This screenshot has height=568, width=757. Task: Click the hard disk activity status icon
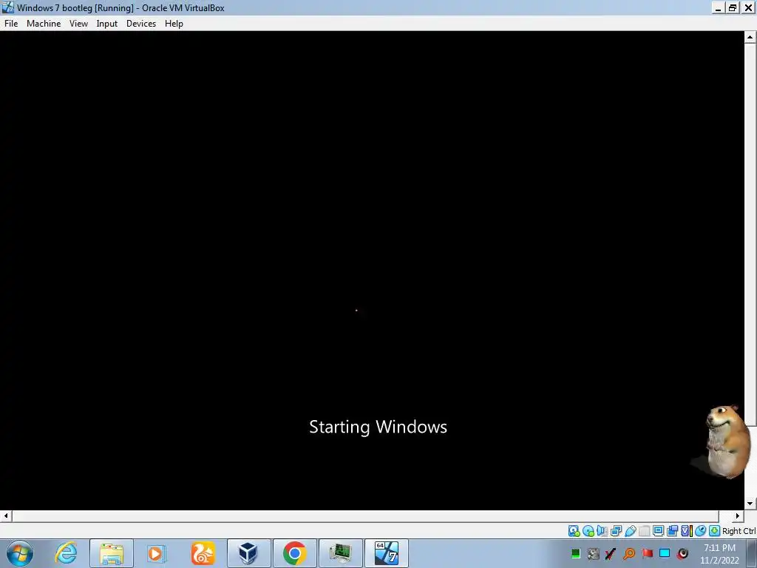574,531
